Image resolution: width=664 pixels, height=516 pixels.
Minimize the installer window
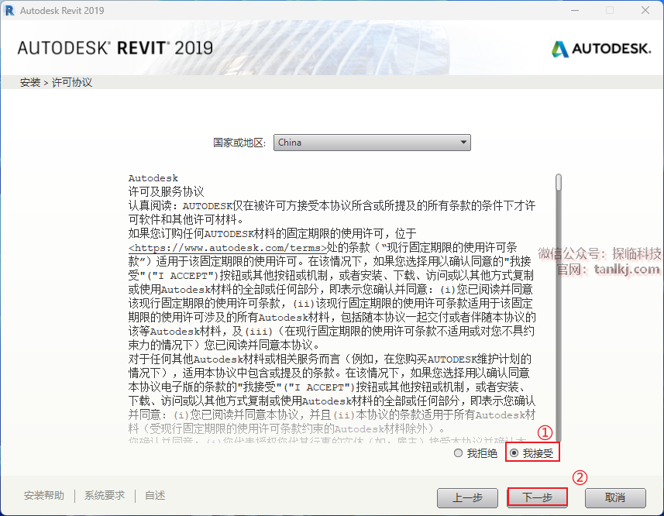click(575, 10)
